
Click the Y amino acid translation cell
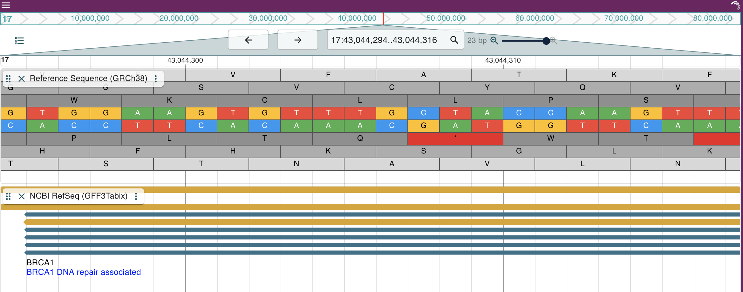[x=487, y=87]
